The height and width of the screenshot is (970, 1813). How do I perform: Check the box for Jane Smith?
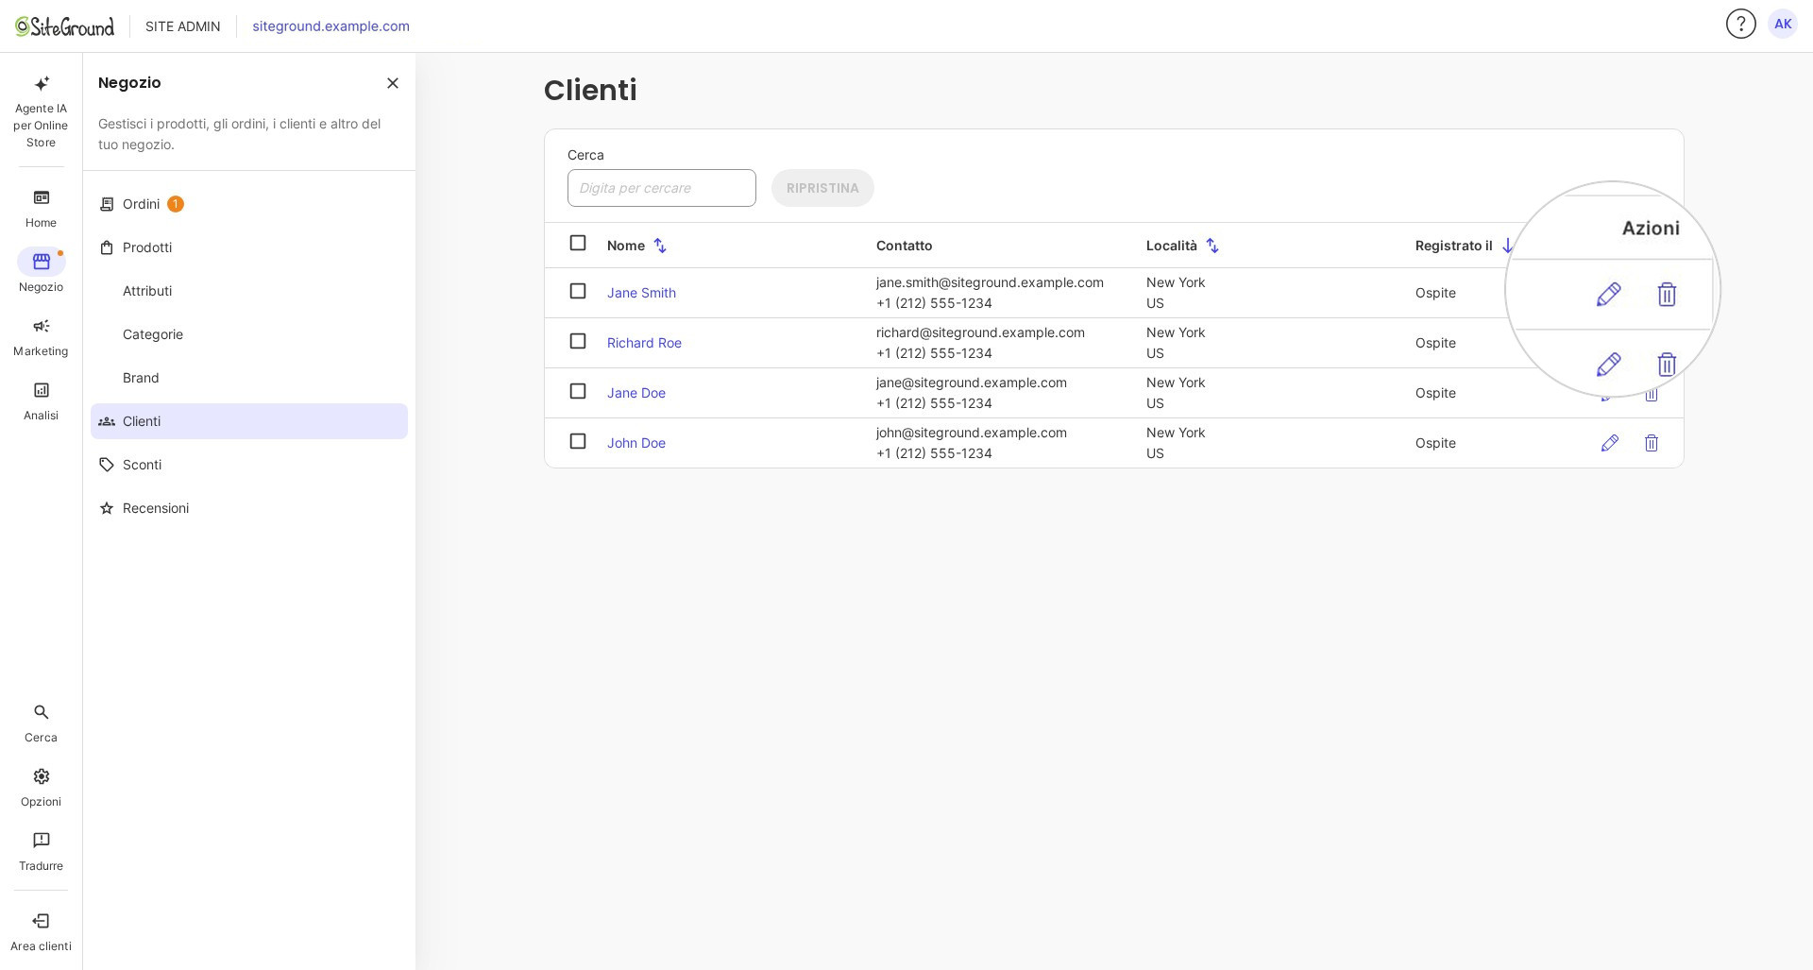coord(578,291)
